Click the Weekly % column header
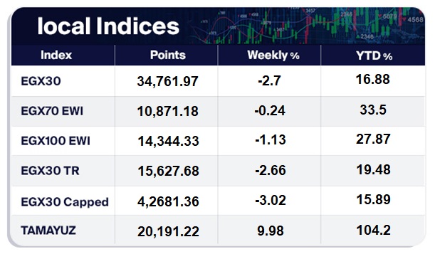Image resolution: width=435 pixels, height=264 pixels. click(273, 56)
